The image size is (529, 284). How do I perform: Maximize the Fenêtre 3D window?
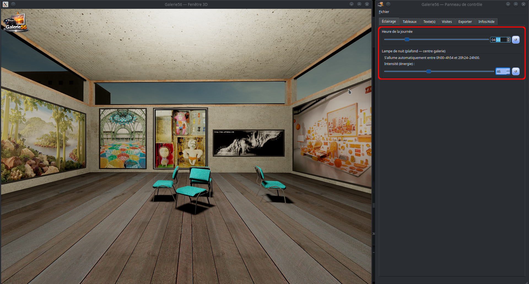[x=359, y=4]
